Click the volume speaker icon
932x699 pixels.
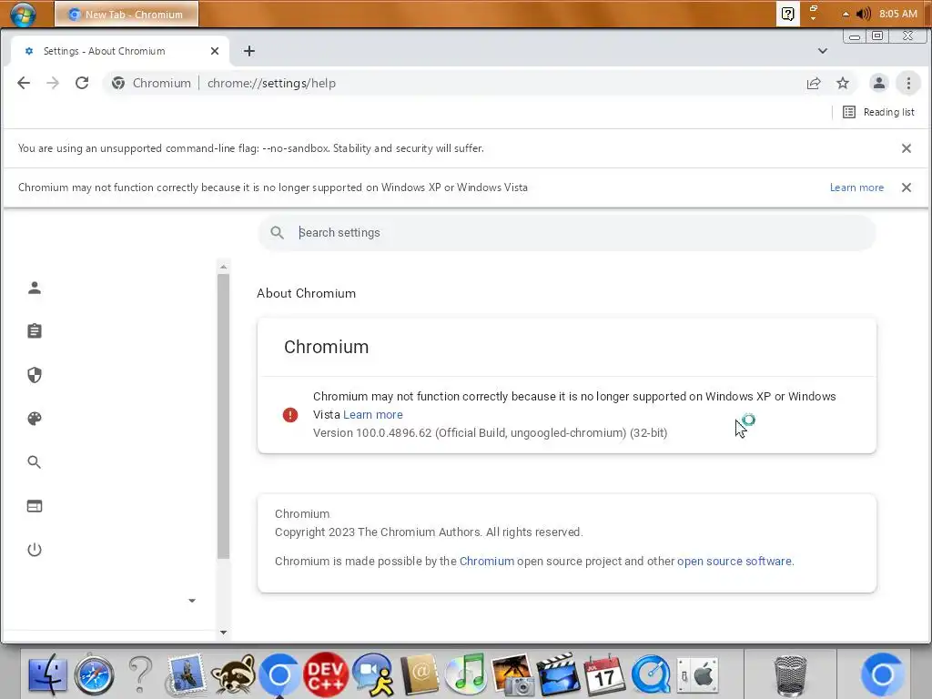pyautogui.click(x=863, y=14)
